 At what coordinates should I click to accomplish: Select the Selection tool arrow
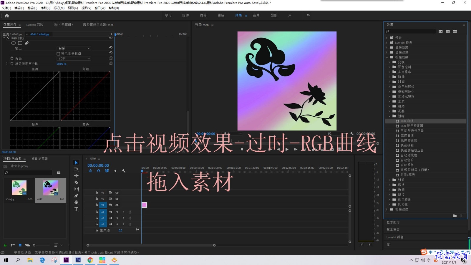click(x=76, y=163)
